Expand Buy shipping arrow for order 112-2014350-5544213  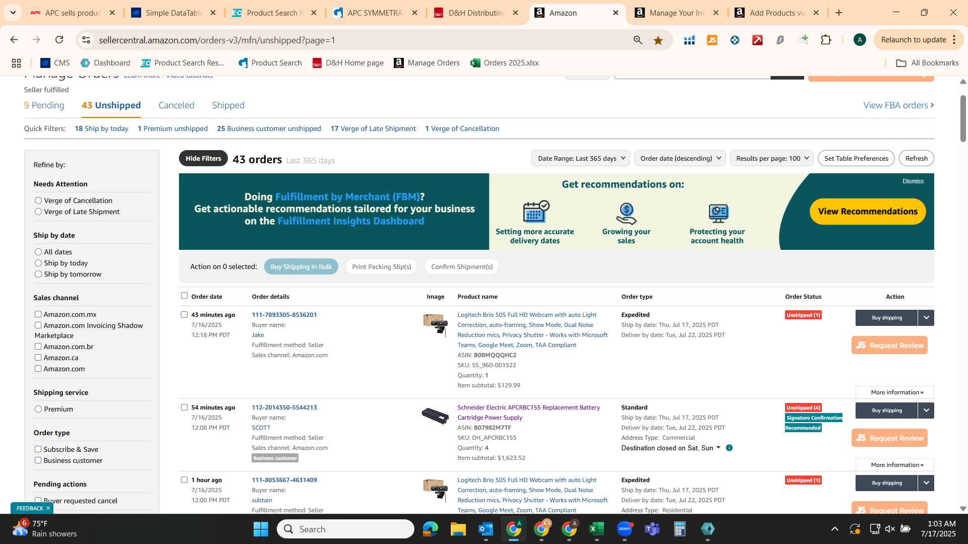point(926,411)
